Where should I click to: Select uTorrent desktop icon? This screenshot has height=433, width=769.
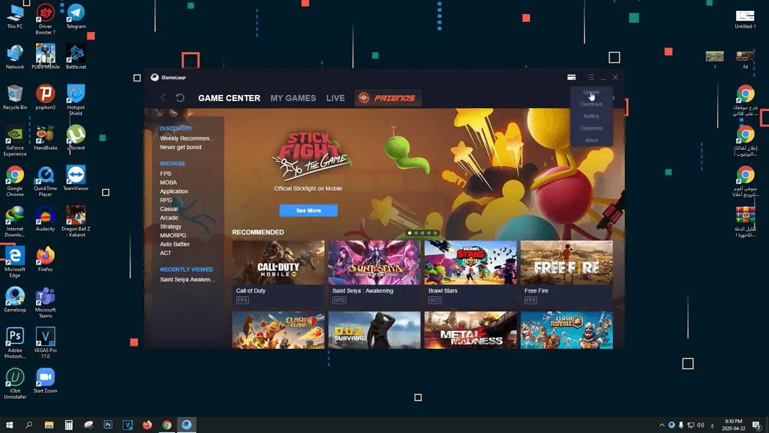tap(76, 138)
